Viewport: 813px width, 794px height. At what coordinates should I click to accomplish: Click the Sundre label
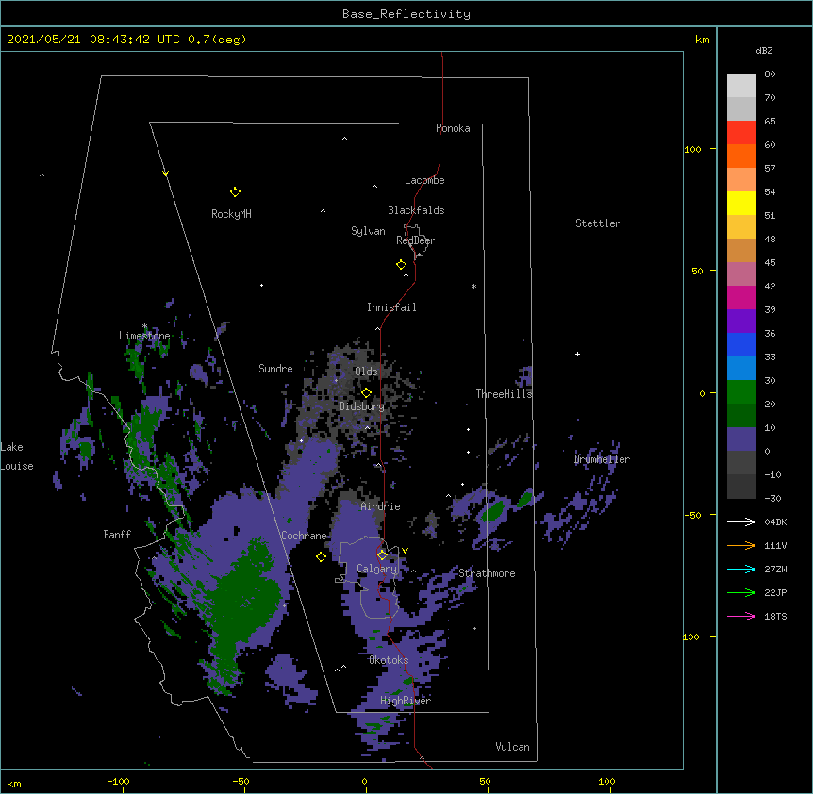point(275,369)
